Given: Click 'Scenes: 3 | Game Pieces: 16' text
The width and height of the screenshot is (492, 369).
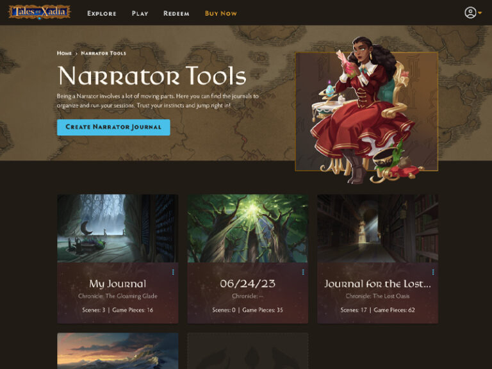Looking at the screenshot, I should click(x=118, y=310).
